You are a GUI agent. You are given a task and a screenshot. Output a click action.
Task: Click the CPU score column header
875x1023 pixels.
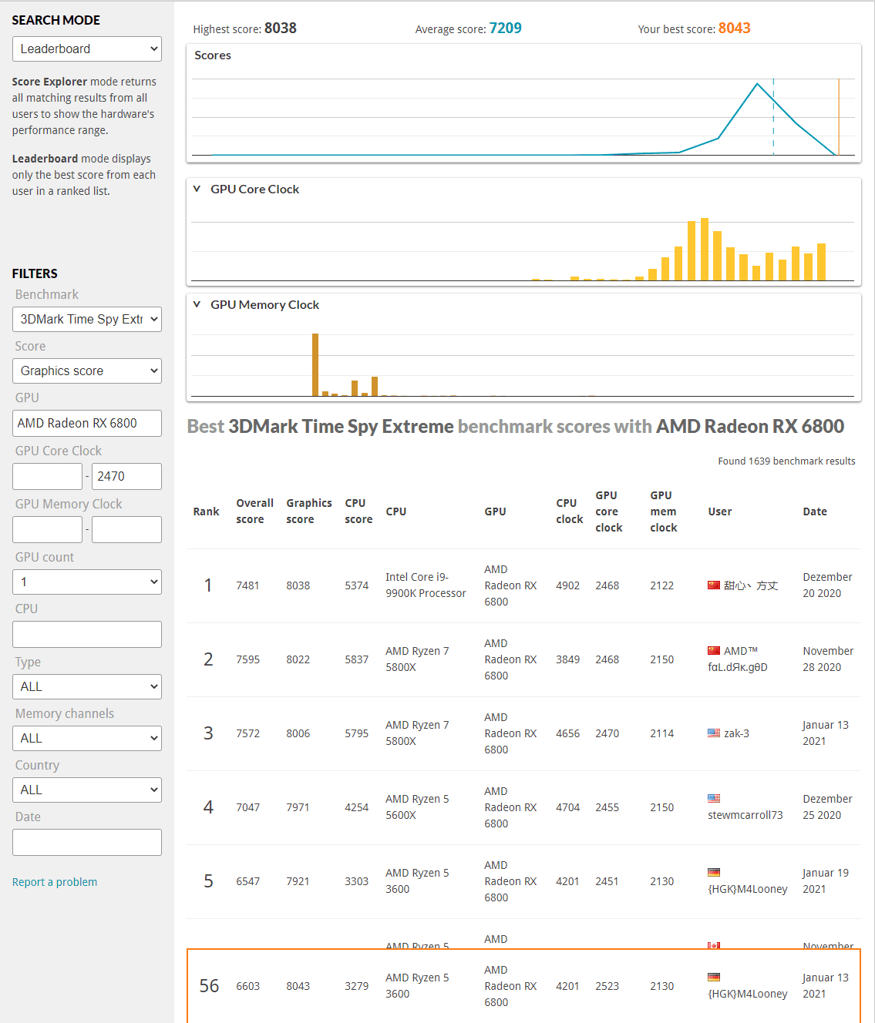(358, 511)
